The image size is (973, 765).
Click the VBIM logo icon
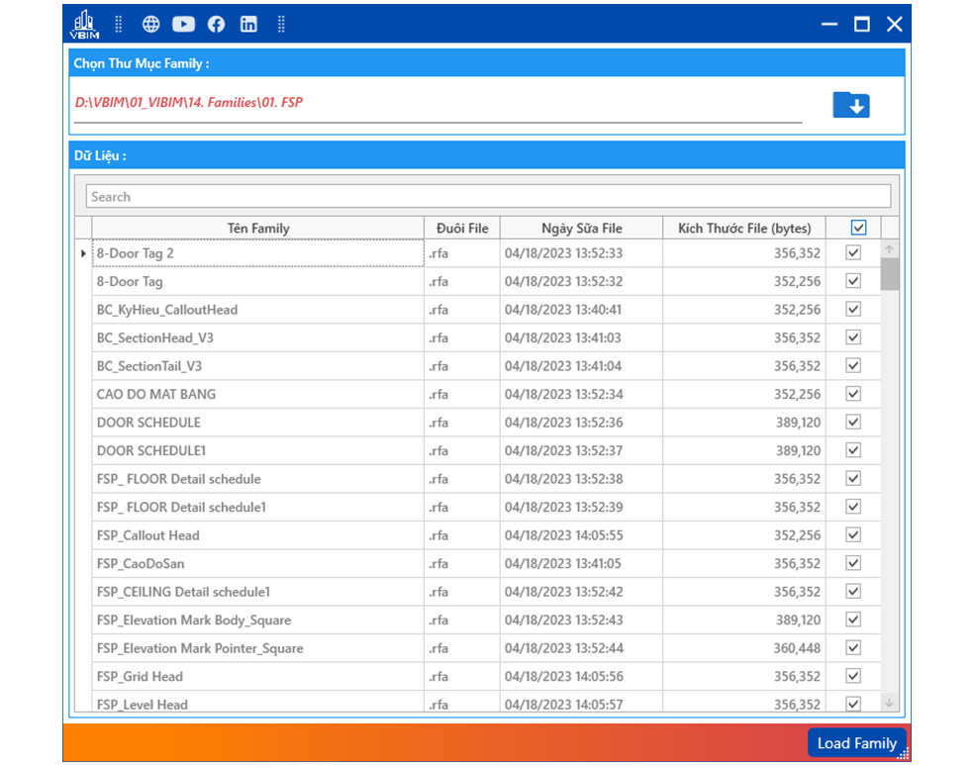(84, 24)
